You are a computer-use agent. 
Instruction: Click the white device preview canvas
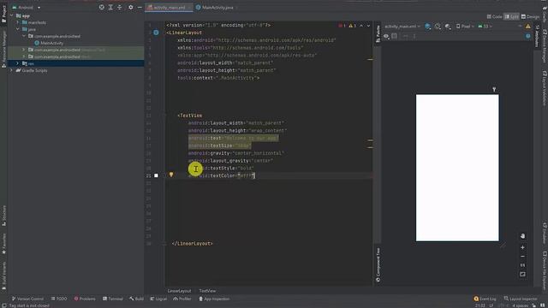pos(457,168)
